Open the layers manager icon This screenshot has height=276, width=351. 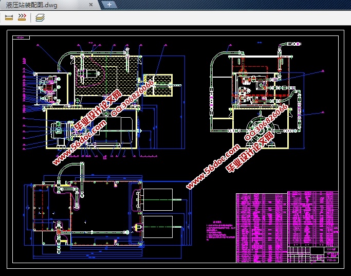point(41,17)
